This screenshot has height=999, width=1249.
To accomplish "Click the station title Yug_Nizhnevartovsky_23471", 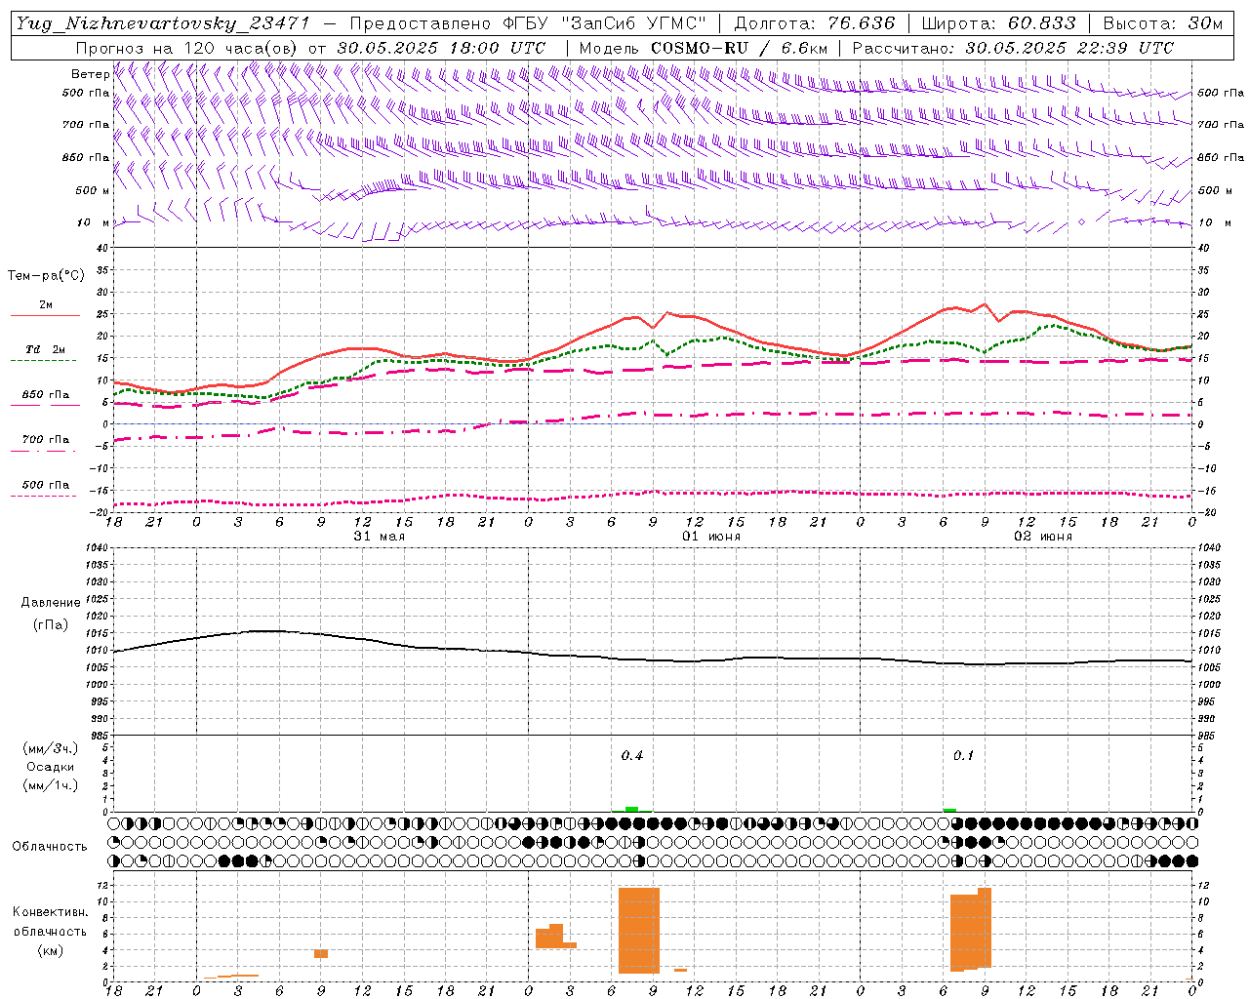I will [x=163, y=23].
